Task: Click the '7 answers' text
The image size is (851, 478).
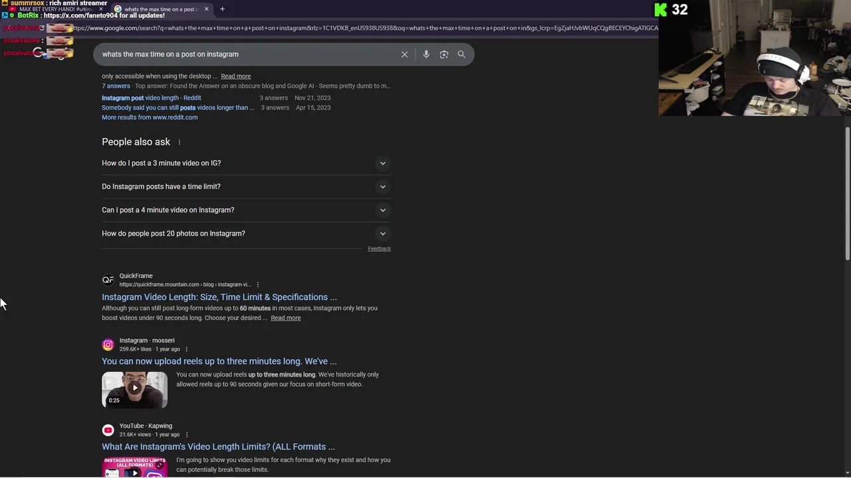Action: pyautogui.click(x=116, y=86)
